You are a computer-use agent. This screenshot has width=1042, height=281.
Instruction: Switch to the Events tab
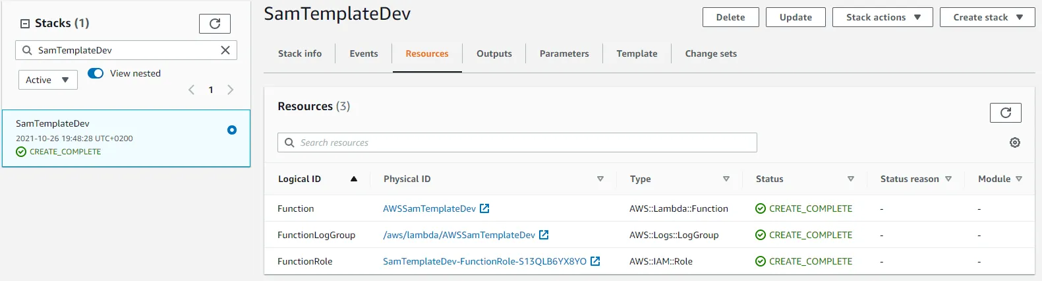(364, 53)
